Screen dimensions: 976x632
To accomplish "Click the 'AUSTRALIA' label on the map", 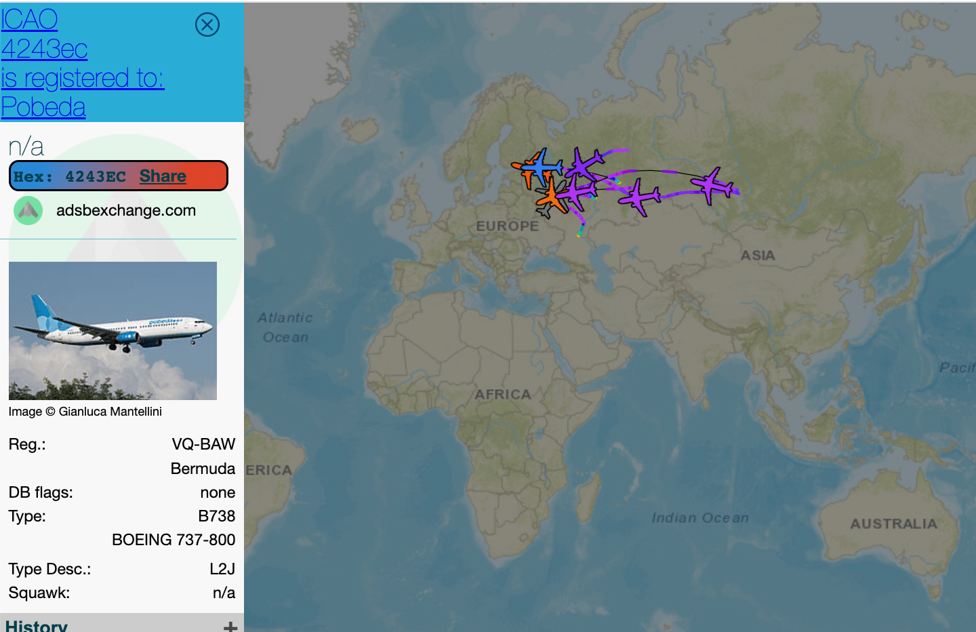I will (x=894, y=524).
